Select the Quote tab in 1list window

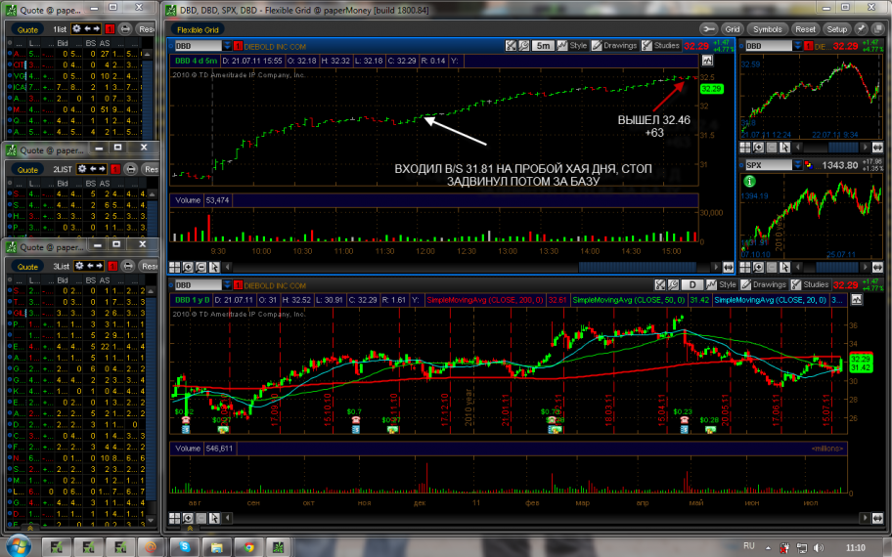coord(27,29)
